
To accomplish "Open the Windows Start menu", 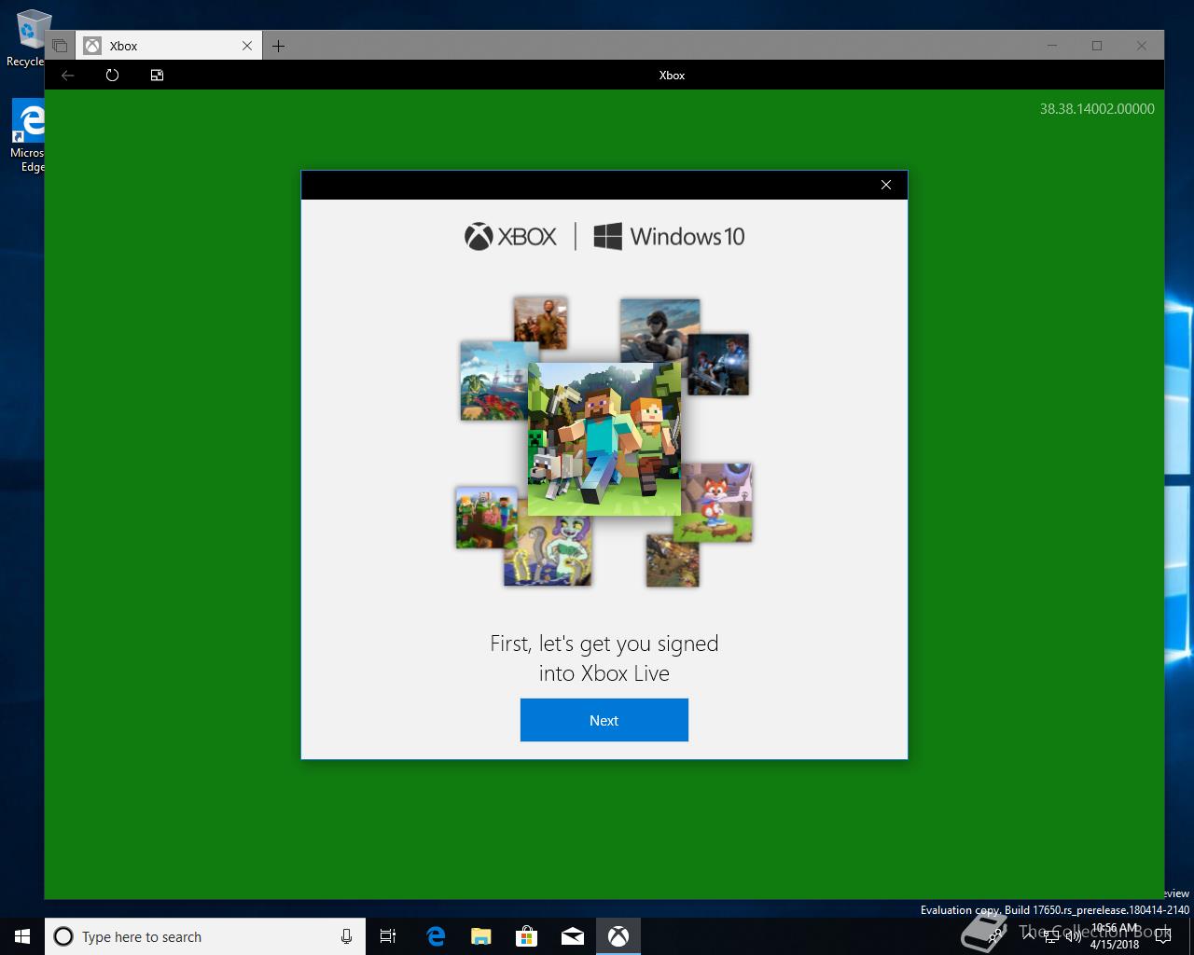I will (x=22, y=936).
